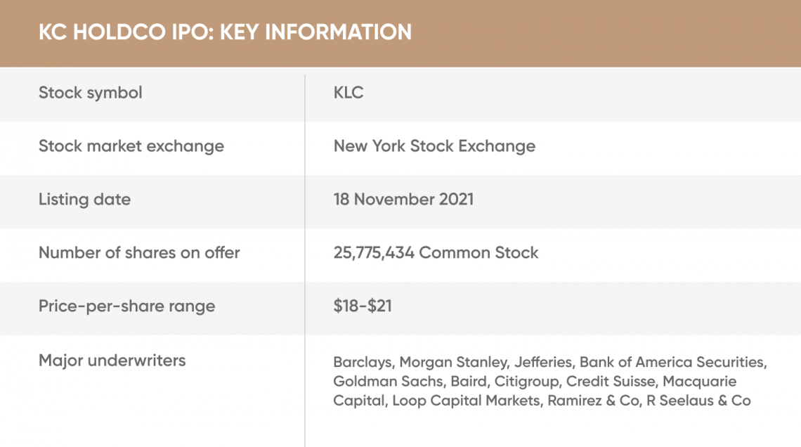The height and width of the screenshot is (447, 801).
Task: Click the $18-$21 price range value
Action: pyautogui.click(x=363, y=306)
